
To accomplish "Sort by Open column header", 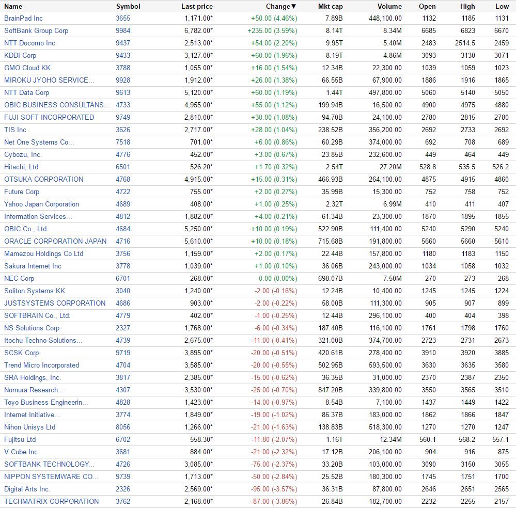I will coord(427,6).
